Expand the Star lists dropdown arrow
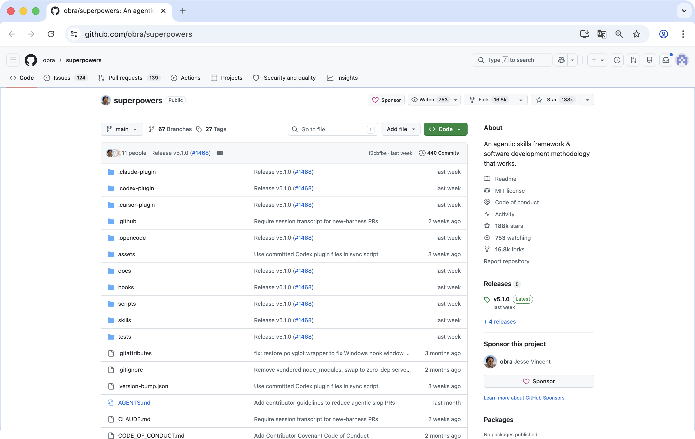The image size is (695, 439). coord(587,100)
